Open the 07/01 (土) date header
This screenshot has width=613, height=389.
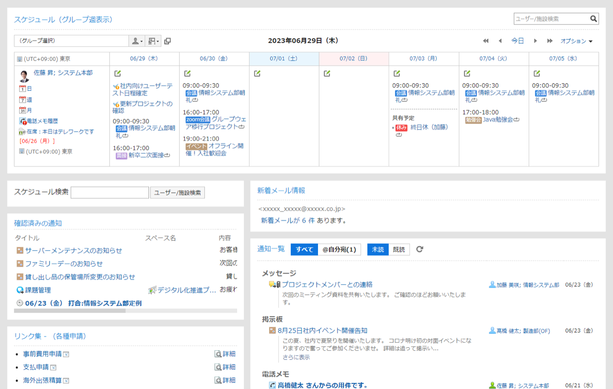coord(284,59)
